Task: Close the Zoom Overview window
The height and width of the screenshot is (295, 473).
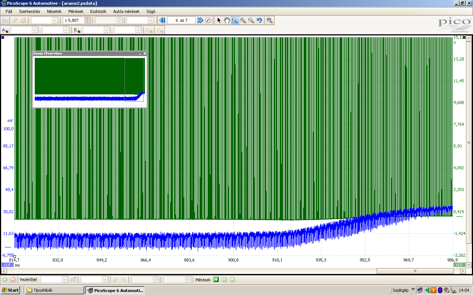Action: coord(145,53)
